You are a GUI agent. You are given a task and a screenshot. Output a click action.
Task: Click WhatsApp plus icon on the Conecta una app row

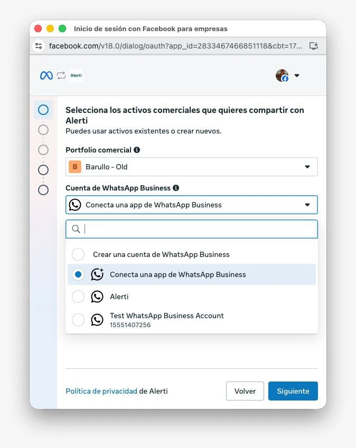click(97, 274)
